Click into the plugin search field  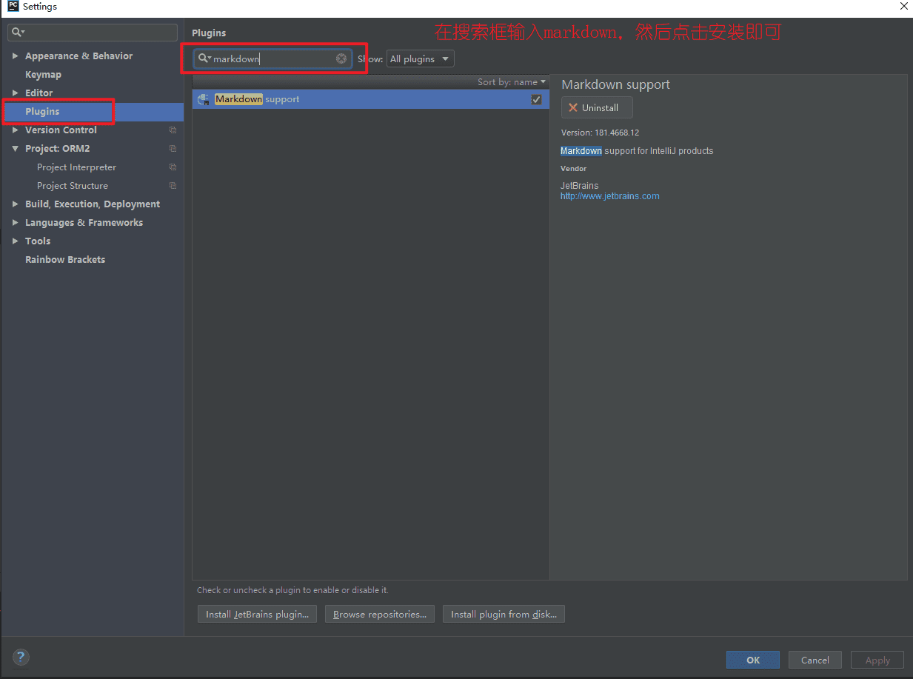[x=272, y=58]
